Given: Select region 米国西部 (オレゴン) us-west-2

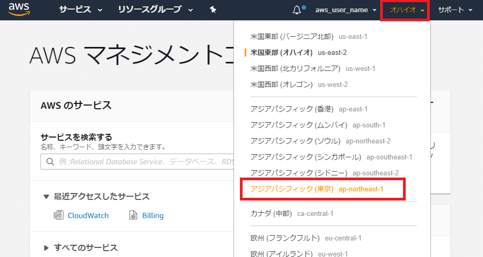Looking at the screenshot, I should (x=299, y=84).
